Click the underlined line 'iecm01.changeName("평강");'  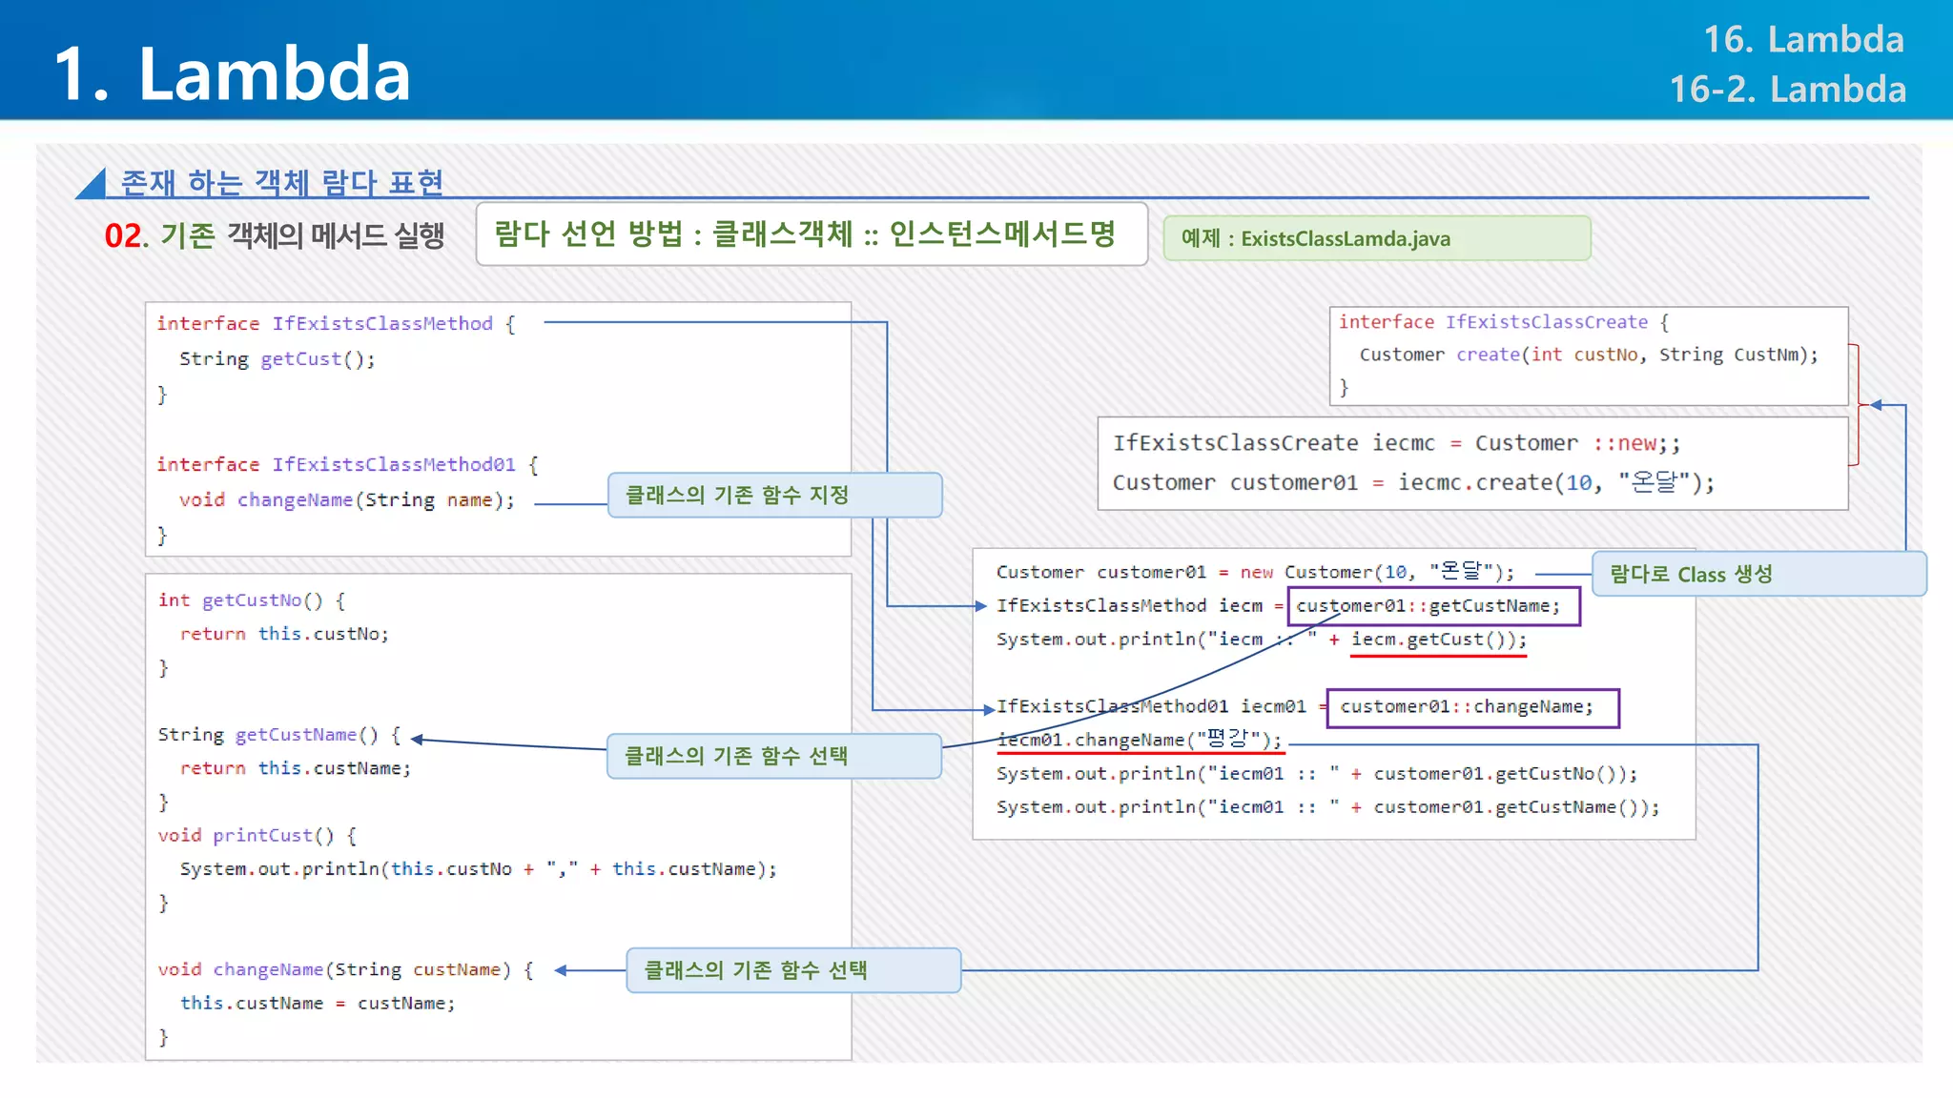point(1140,740)
